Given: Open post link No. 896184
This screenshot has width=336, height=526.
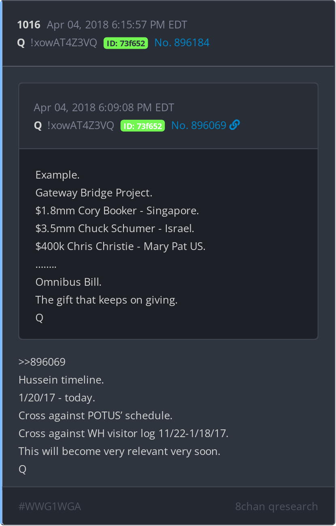Looking at the screenshot, I should coord(182,43).
